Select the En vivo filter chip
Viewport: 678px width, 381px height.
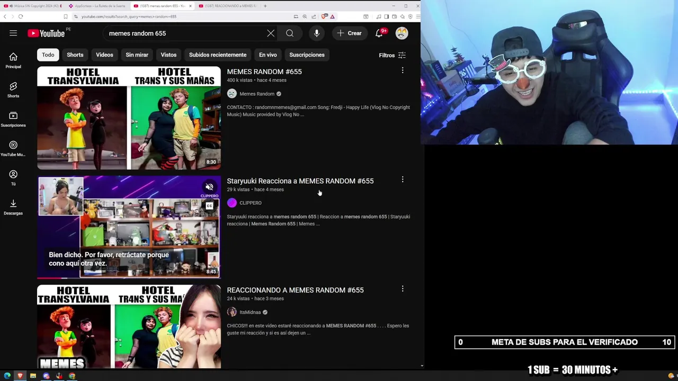268,55
